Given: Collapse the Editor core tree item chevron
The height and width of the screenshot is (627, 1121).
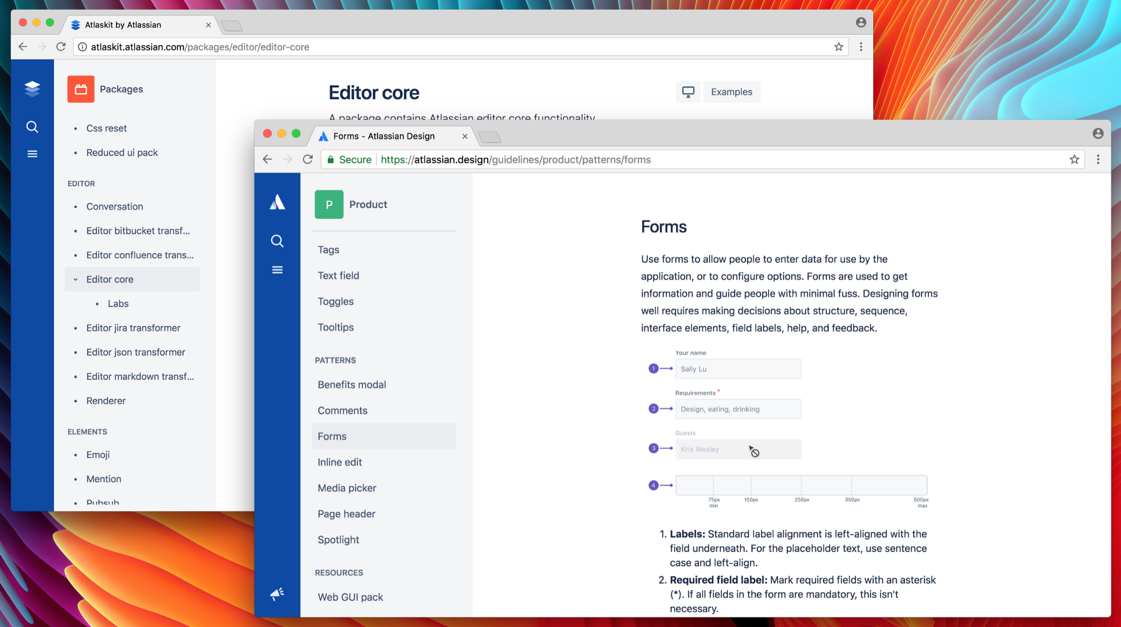Looking at the screenshot, I should (x=76, y=279).
